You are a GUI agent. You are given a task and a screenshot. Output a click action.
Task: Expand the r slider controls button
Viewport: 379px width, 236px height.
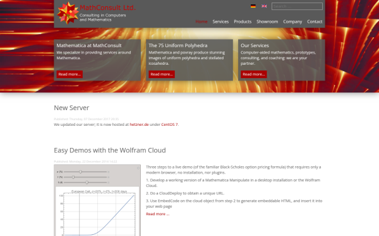(109, 177)
